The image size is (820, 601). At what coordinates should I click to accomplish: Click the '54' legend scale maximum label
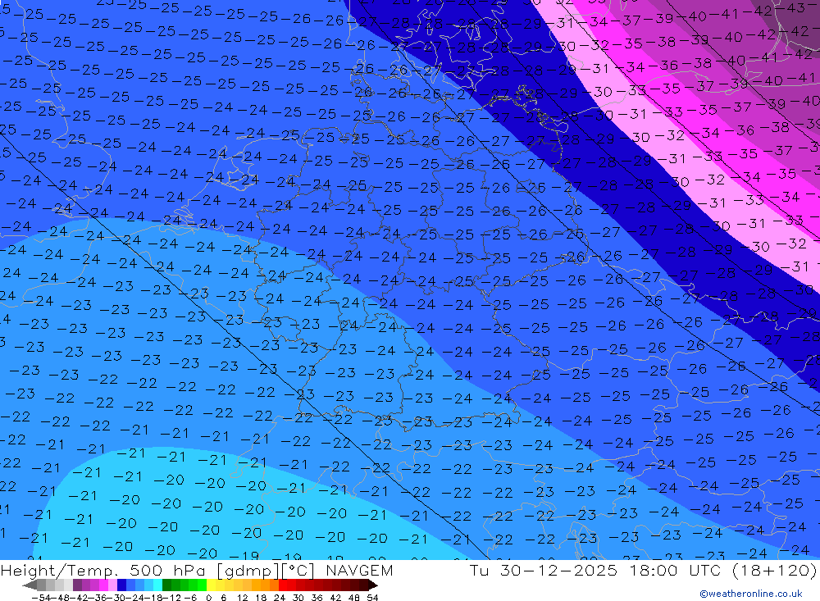tap(372, 598)
